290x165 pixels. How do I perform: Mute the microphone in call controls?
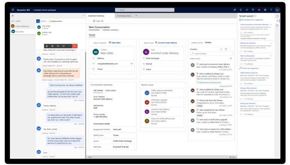(47, 46)
